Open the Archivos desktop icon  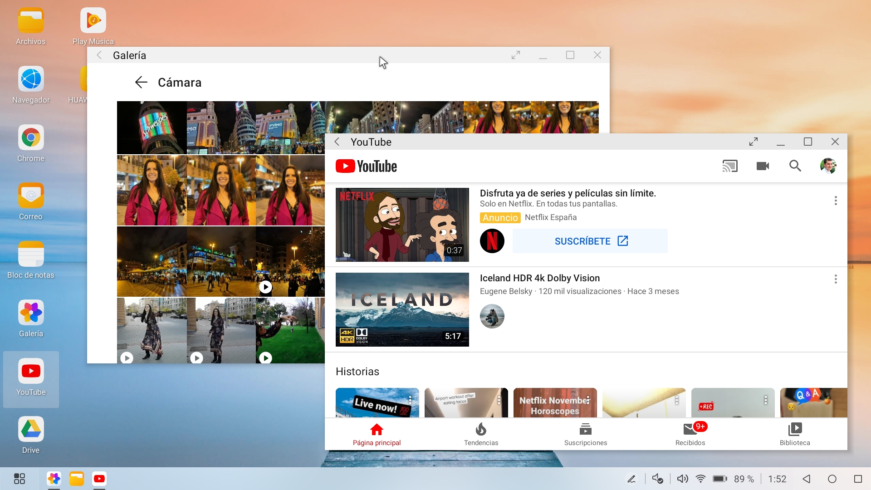pos(31,27)
